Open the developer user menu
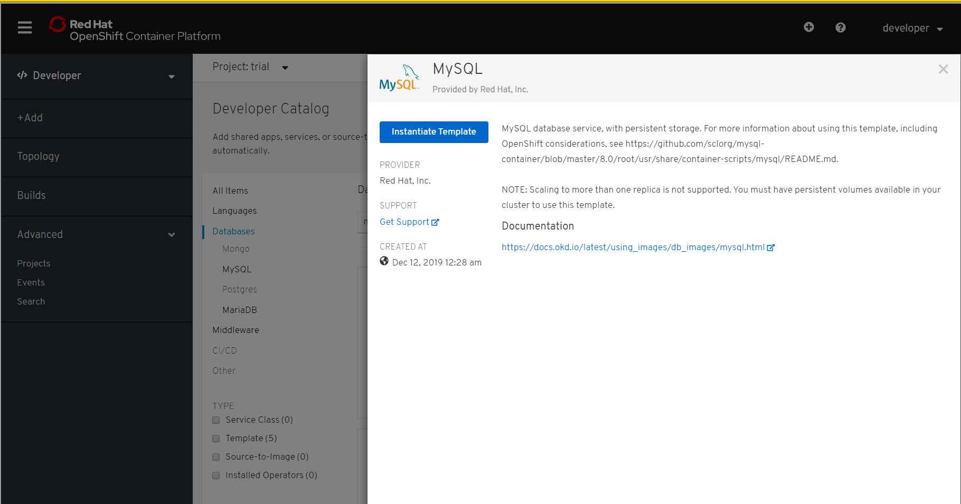Viewport: 961px width, 504px height. 912,28
